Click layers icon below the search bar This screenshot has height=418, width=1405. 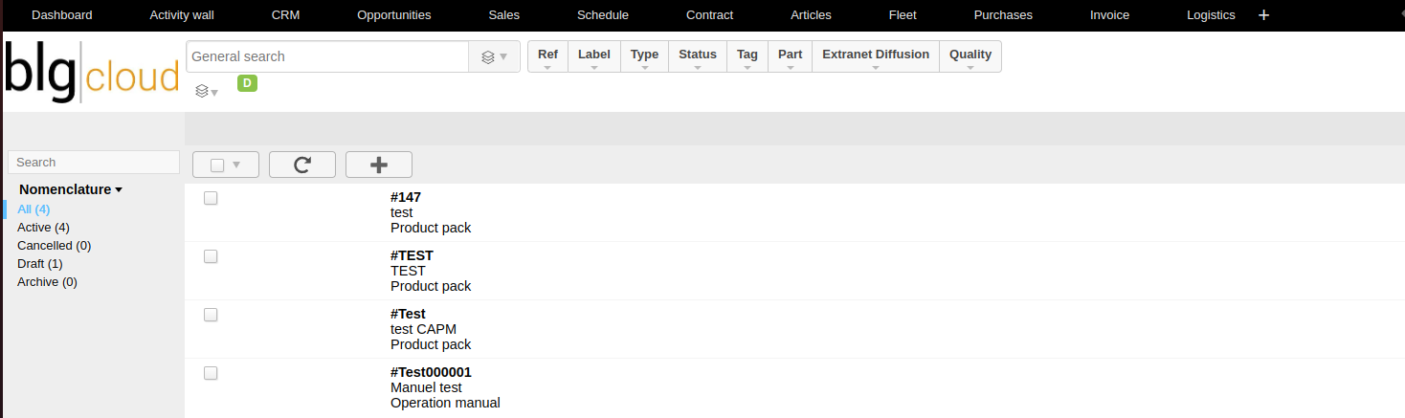point(207,92)
